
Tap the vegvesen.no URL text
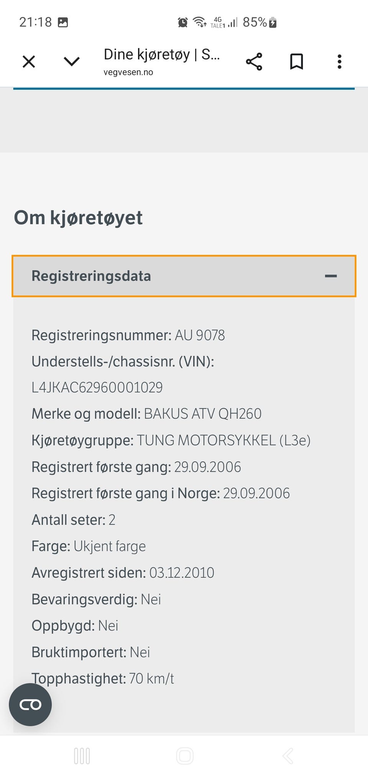(128, 72)
